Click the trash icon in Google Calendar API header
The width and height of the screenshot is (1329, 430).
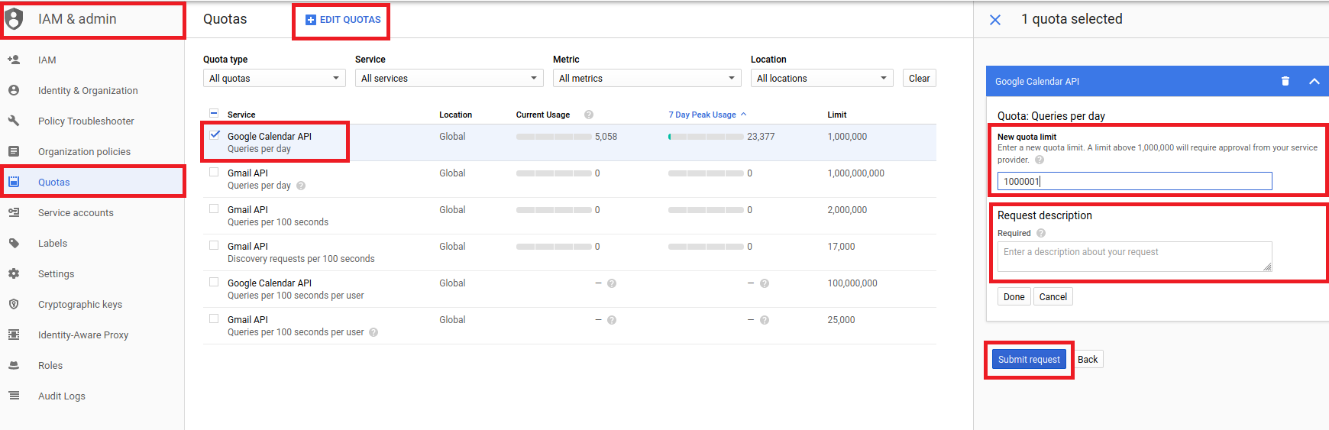coord(1285,81)
